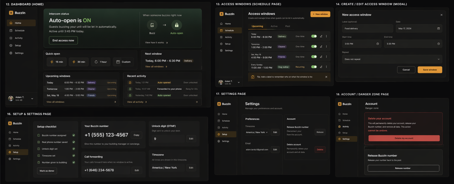This screenshot has width=454, height=184.
Task: Toggle off the Delivery access window switch
Action: (x=314, y=36)
